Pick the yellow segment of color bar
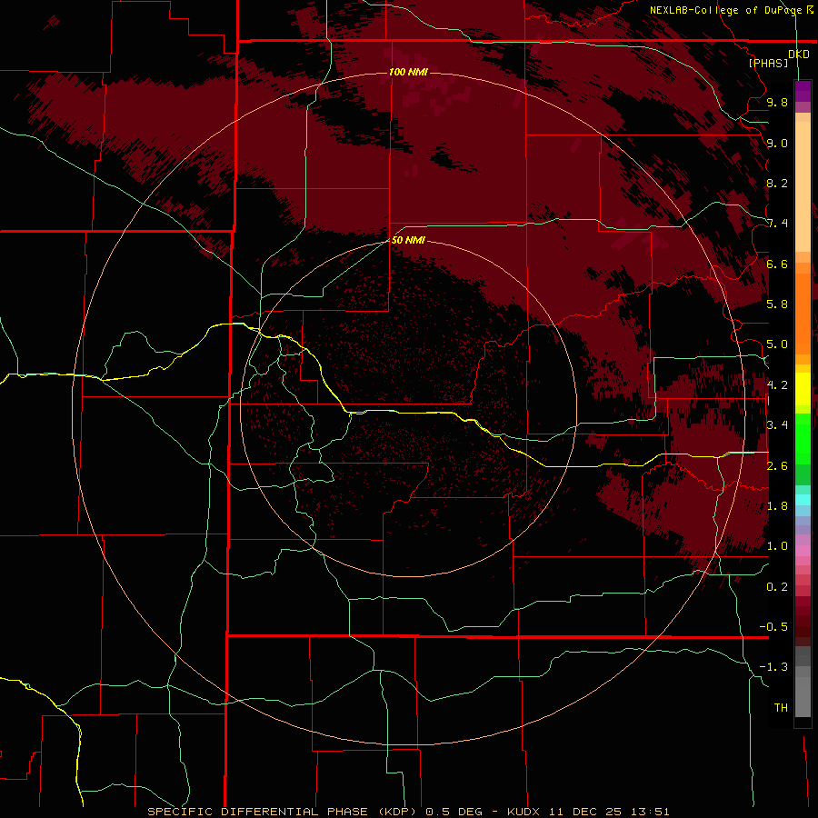The image size is (818, 818). [803, 389]
